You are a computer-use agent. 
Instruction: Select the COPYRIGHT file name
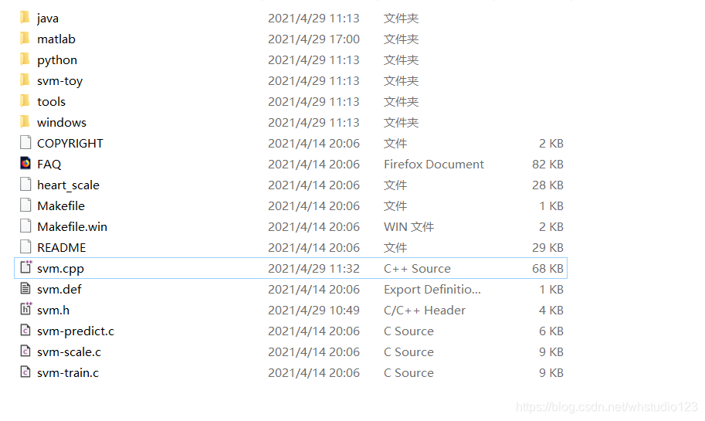coord(70,144)
